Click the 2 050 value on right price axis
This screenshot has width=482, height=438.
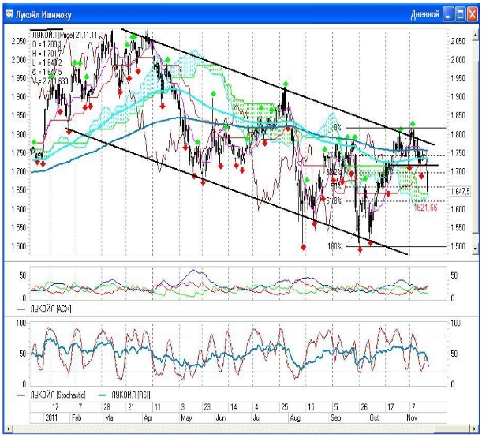(458, 41)
